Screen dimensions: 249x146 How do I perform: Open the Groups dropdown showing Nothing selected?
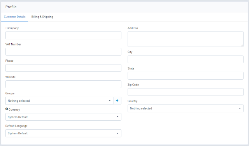tap(59, 101)
